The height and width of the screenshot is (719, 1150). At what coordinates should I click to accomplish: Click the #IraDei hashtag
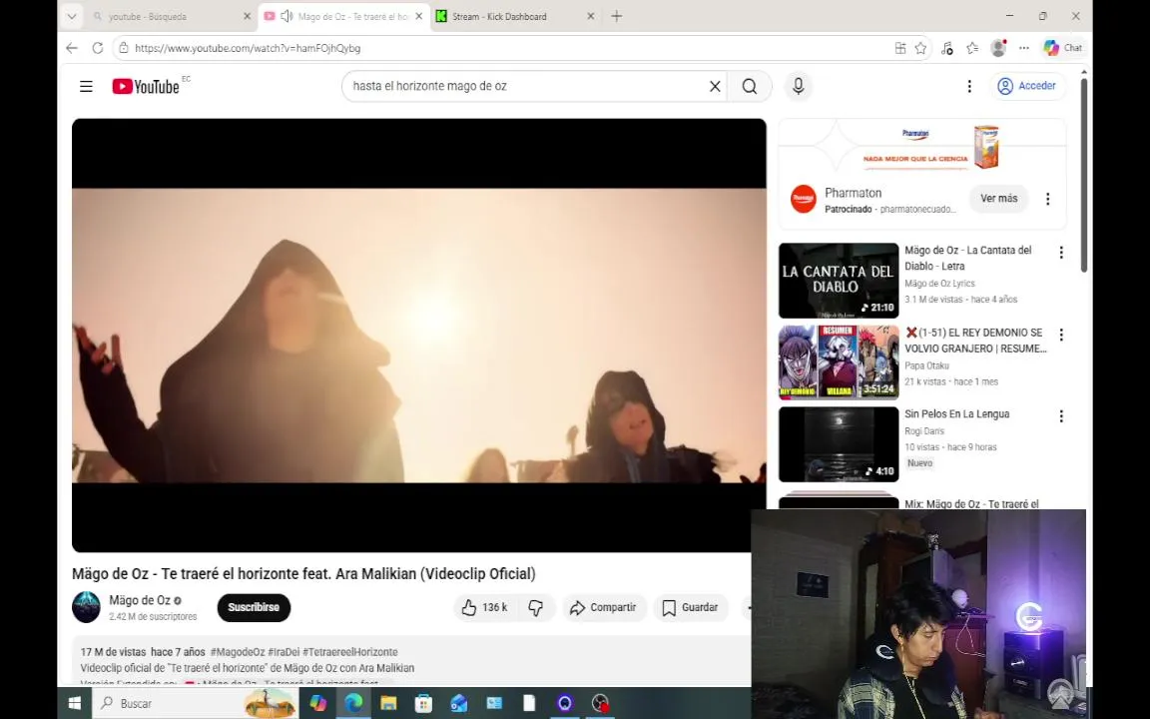click(x=284, y=651)
